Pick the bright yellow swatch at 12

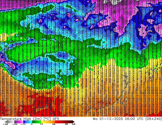tap(42, 122)
